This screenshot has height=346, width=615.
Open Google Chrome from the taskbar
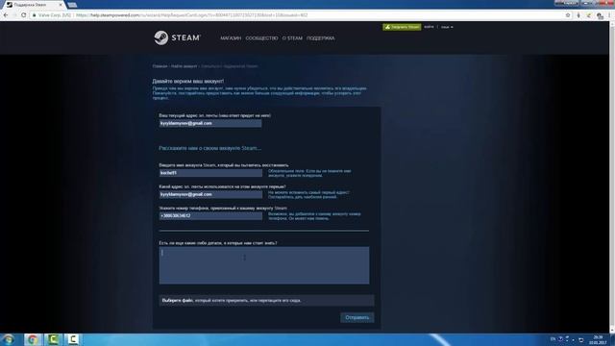33,339
